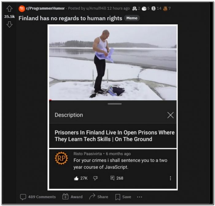
Task: View the 268 comment replies
Action: point(117,178)
